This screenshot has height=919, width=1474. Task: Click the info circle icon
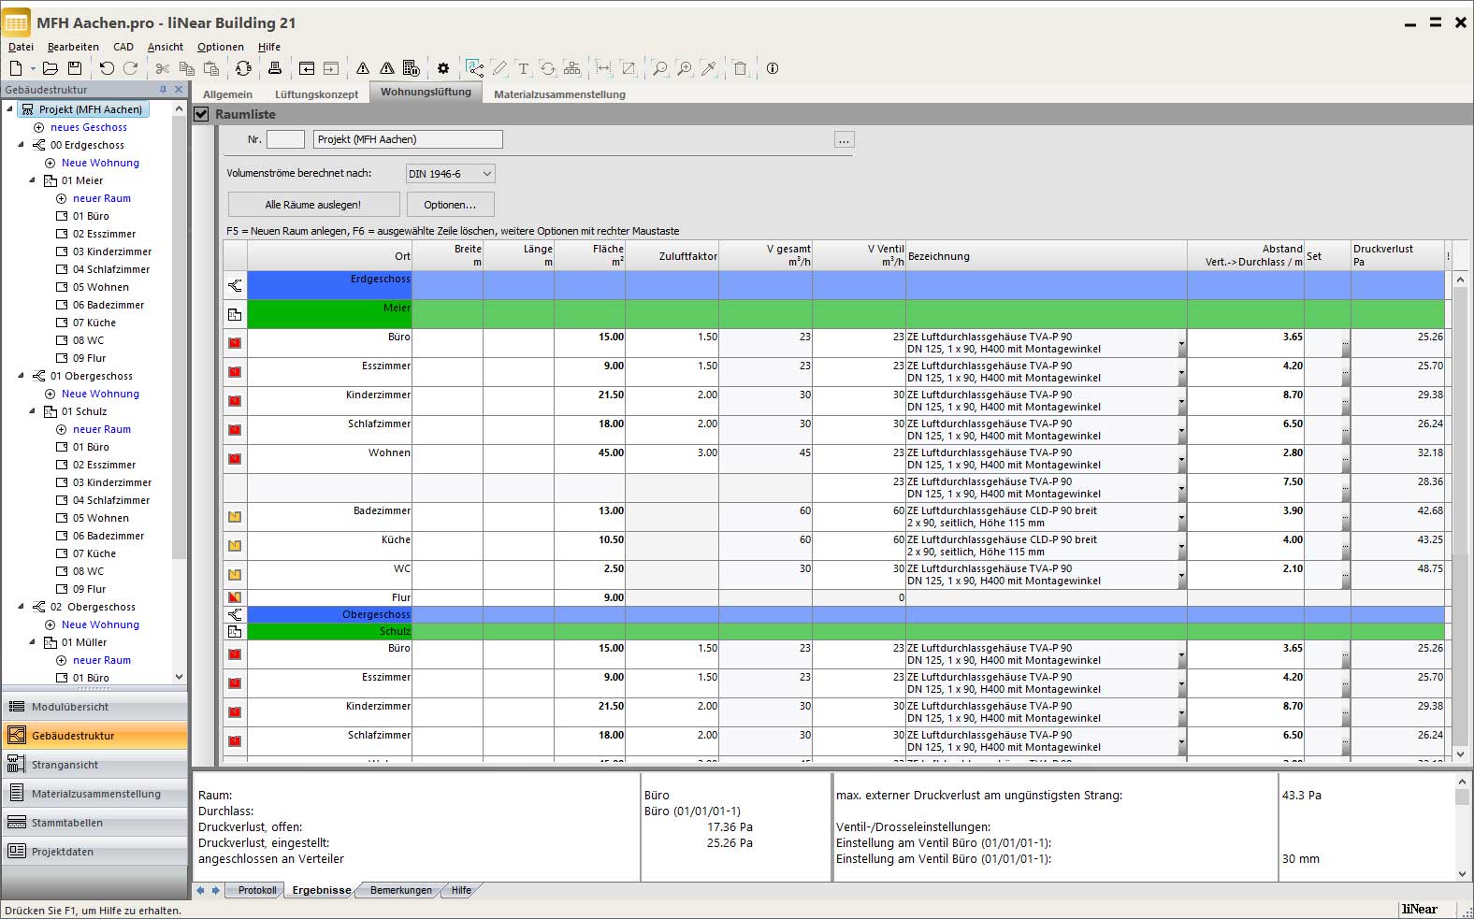(773, 68)
